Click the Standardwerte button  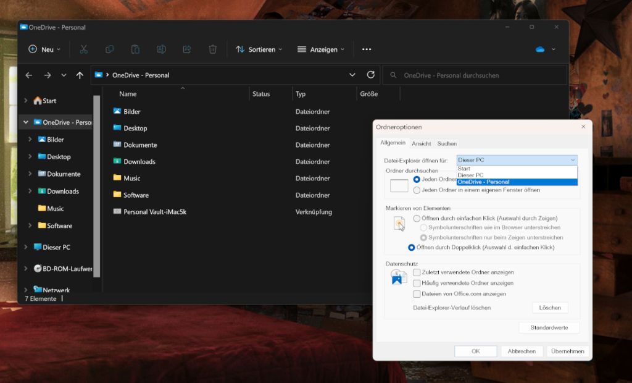pos(549,327)
